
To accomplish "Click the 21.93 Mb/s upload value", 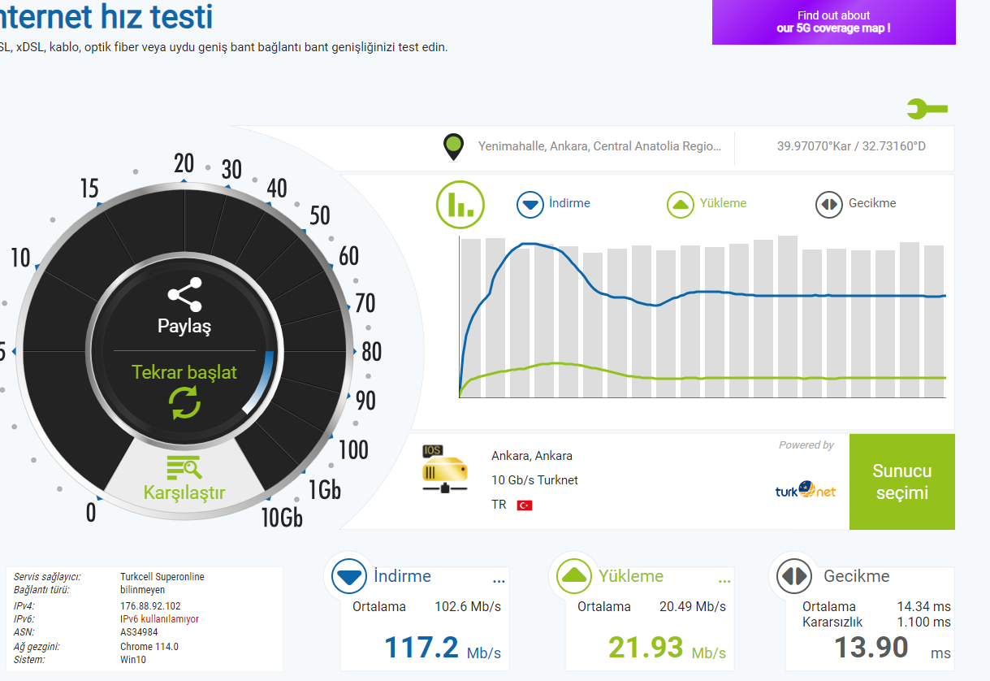I will click(x=668, y=648).
